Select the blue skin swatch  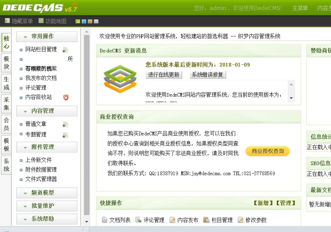point(84,21)
